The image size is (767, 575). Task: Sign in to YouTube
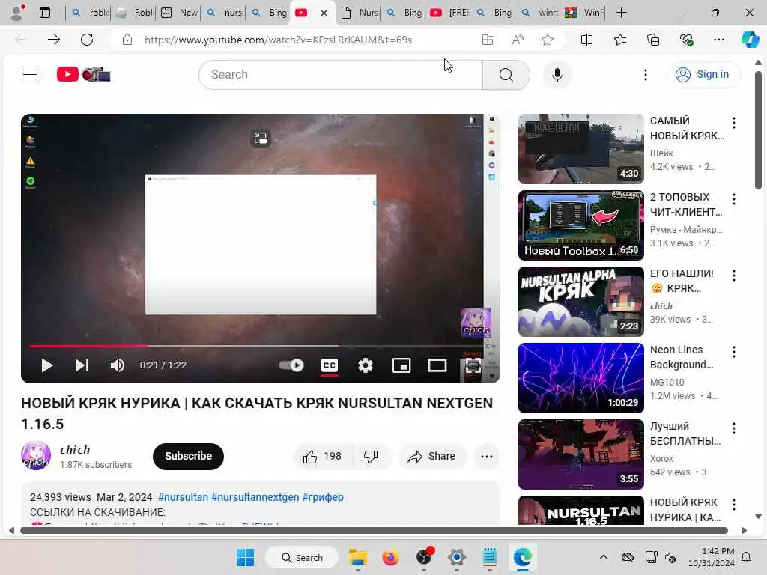[x=702, y=74]
